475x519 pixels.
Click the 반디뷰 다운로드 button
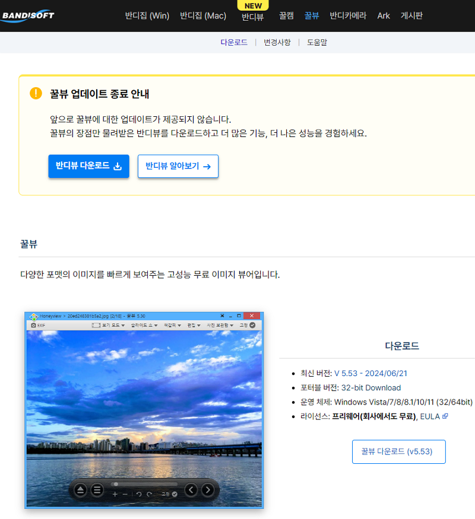[x=89, y=166]
